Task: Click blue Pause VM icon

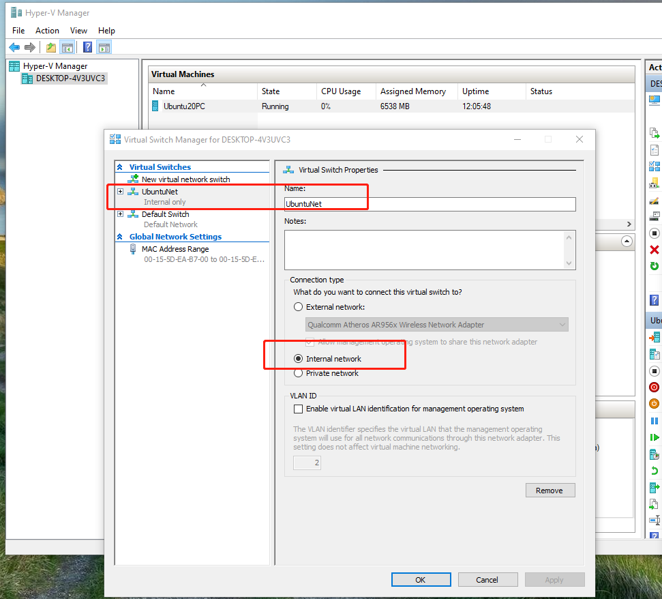Action: coord(654,421)
